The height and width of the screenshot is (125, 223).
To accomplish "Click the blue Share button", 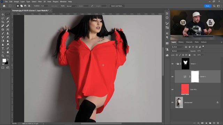I will point(208,6).
